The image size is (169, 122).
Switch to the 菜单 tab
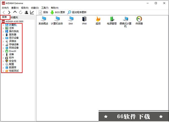(5, 17)
